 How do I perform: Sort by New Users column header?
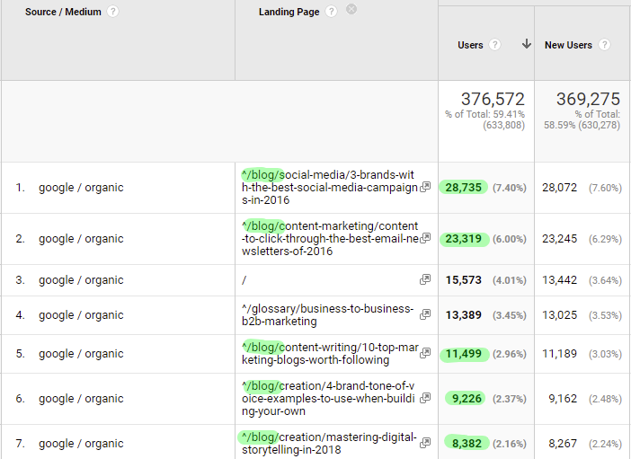(568, 45)
